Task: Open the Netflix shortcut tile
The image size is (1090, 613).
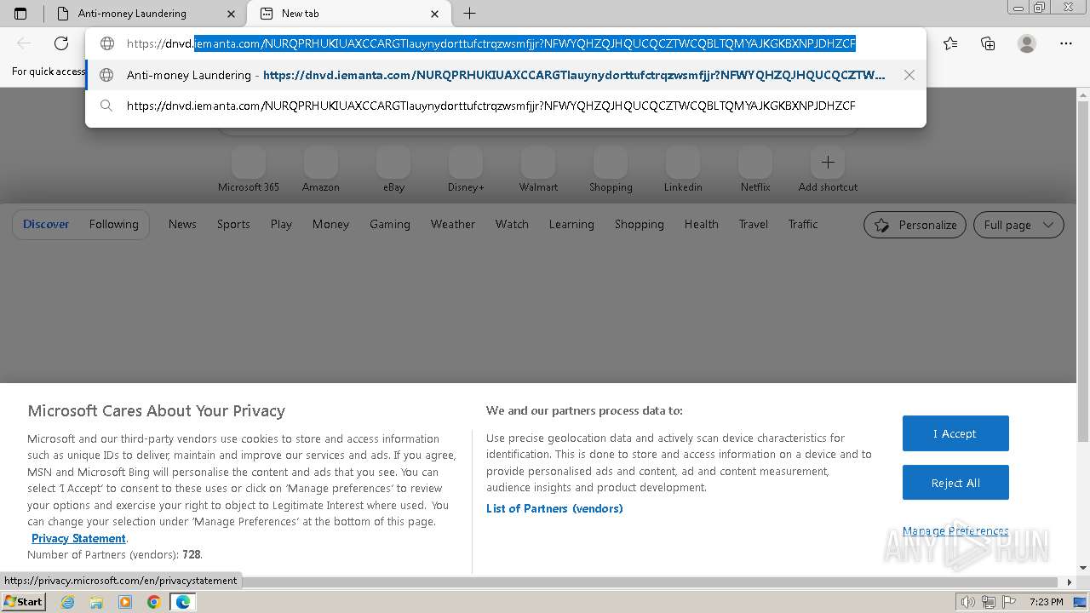Action: coord(755,169)
